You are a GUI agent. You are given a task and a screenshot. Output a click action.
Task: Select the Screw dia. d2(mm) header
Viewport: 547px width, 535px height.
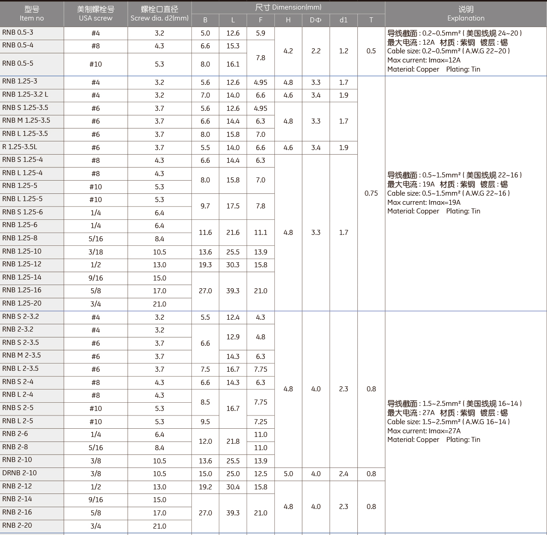[159, 14]
